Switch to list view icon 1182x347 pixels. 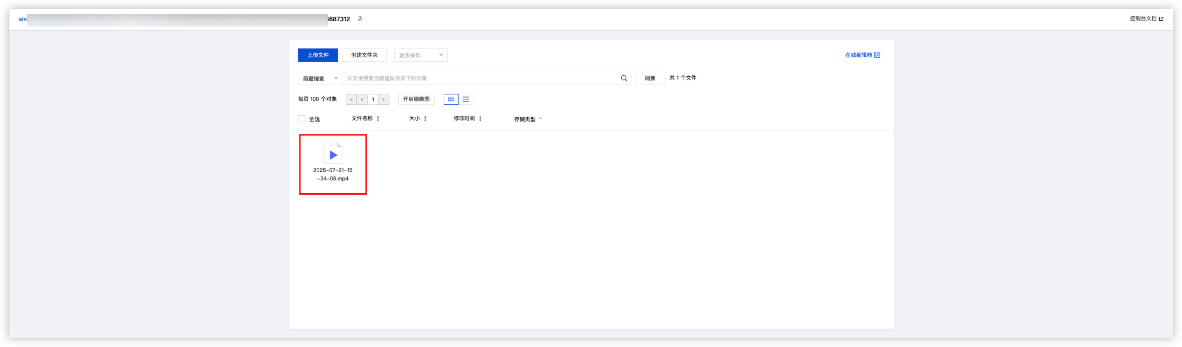(x=466, y=99)
